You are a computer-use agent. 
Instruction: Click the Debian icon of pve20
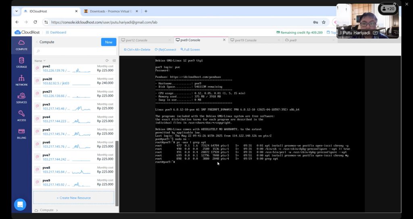38,81
